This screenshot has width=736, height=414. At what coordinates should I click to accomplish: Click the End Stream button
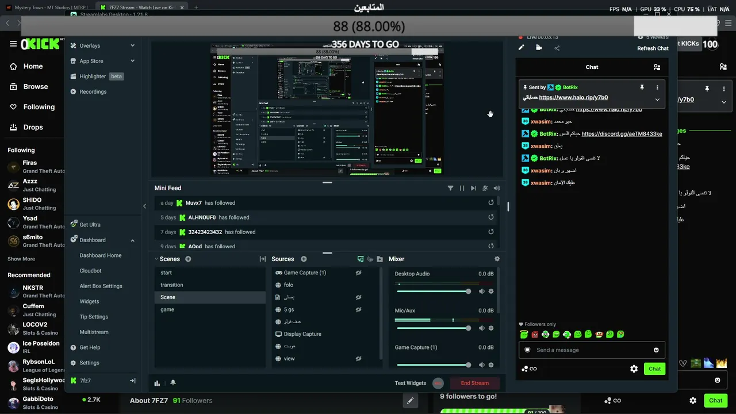(475, 383)
